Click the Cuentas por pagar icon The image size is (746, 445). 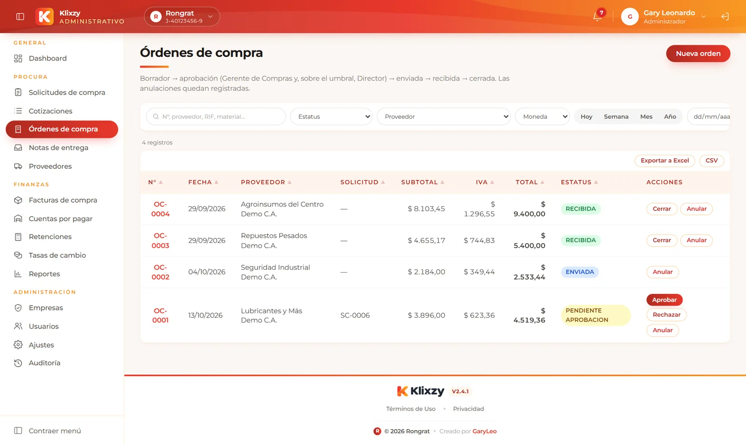point(18,219)
